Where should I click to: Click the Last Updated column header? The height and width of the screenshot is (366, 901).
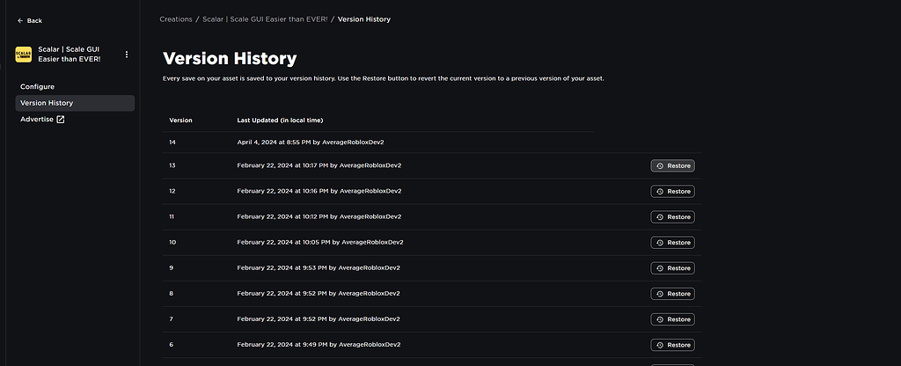(x=280, y=120)
